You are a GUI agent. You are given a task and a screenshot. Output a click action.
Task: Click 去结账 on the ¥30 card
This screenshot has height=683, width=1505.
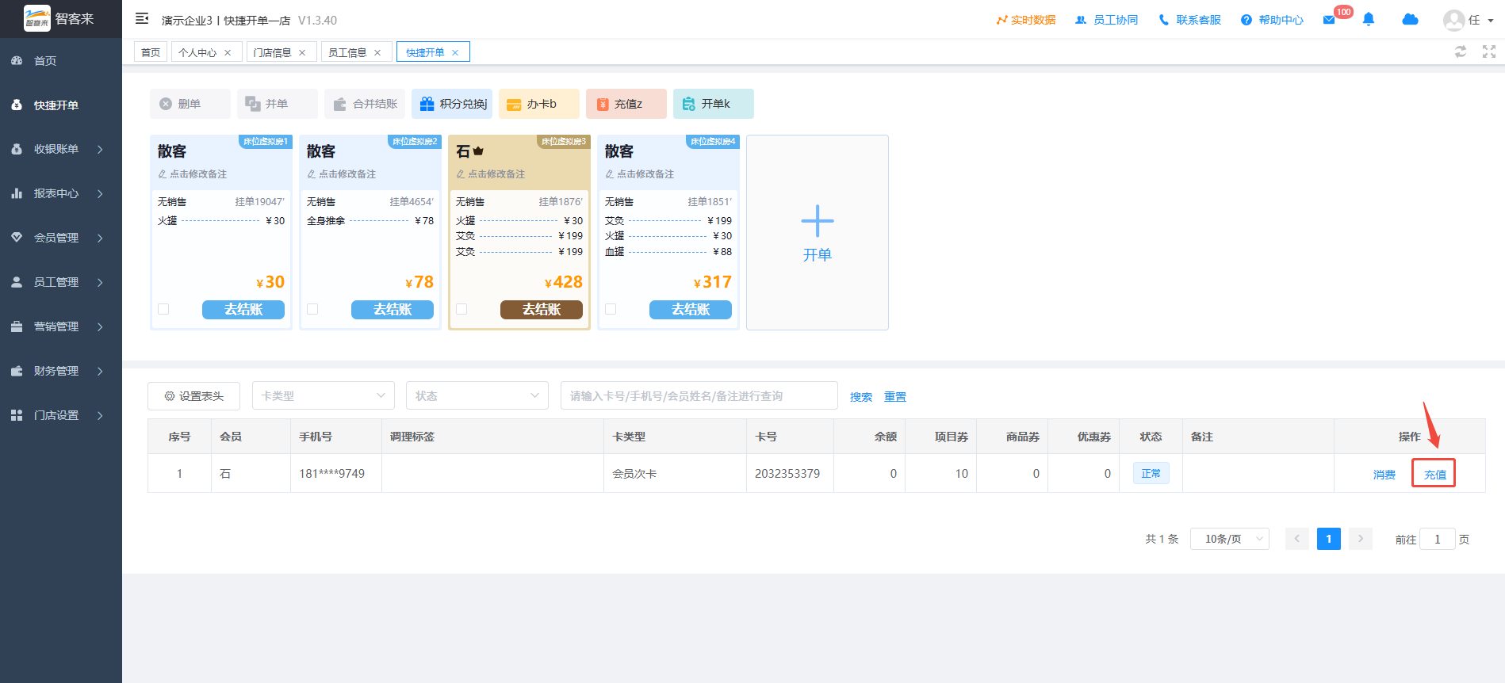243,309
